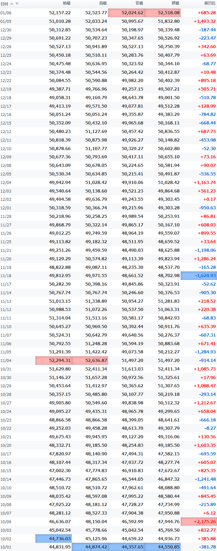This screenshot has width=217, height=551.
Task: Sort descending by 日付 down arrow
Action: [17, 3]
